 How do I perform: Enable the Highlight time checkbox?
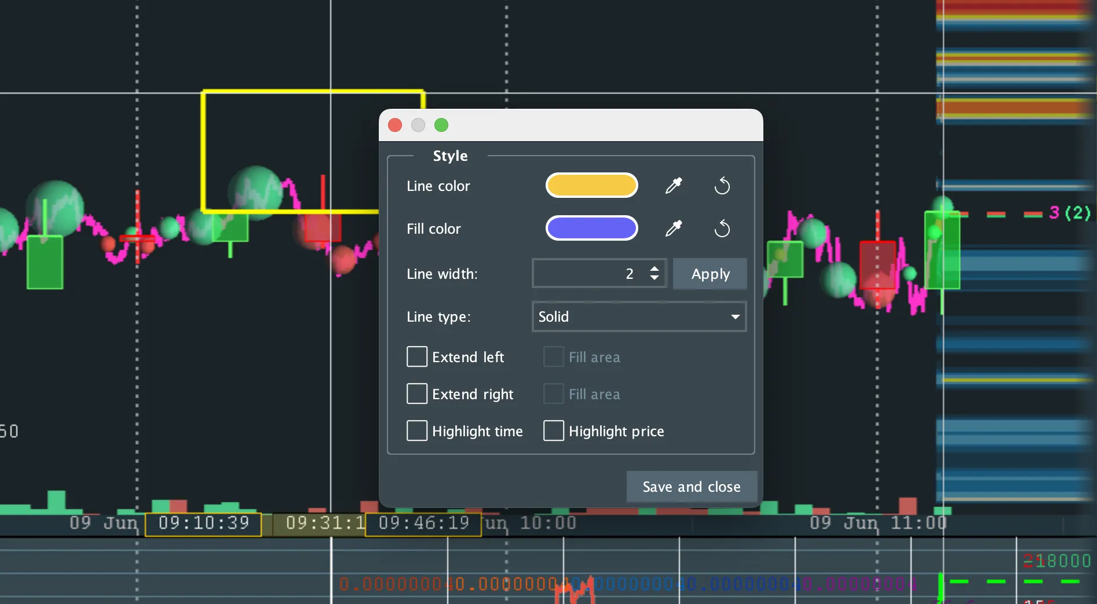[417, 431]
